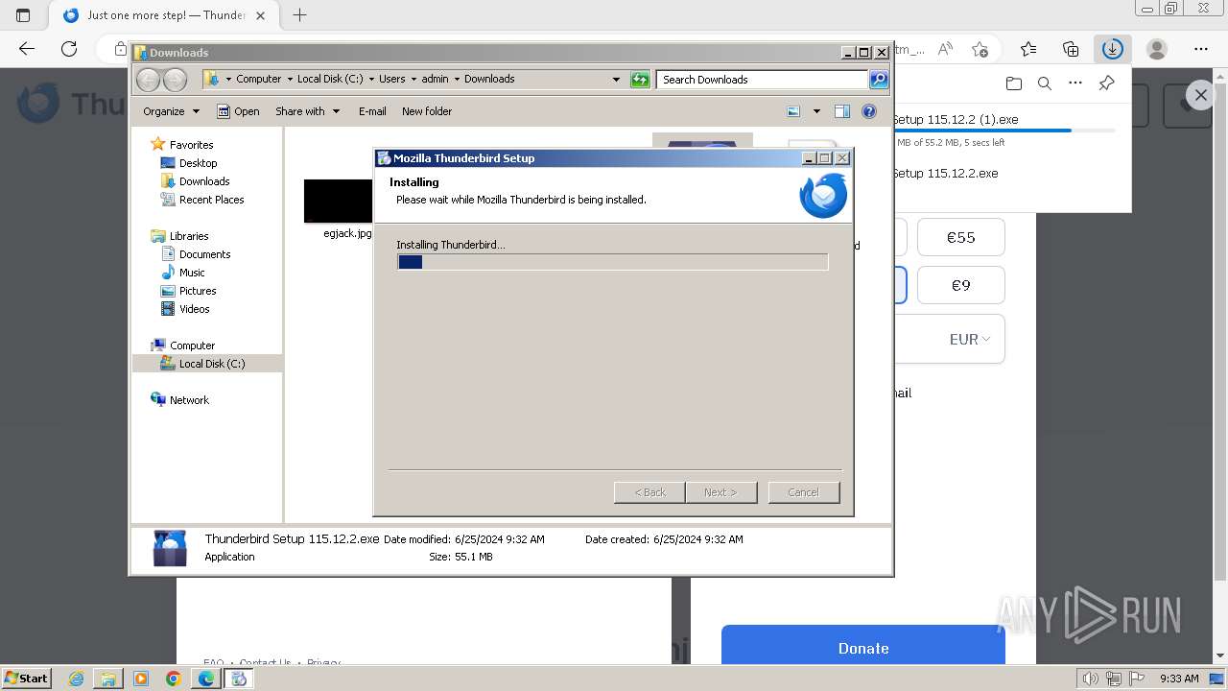Open the Windows Start menu
1228x691 pixels.
point(27,678)
